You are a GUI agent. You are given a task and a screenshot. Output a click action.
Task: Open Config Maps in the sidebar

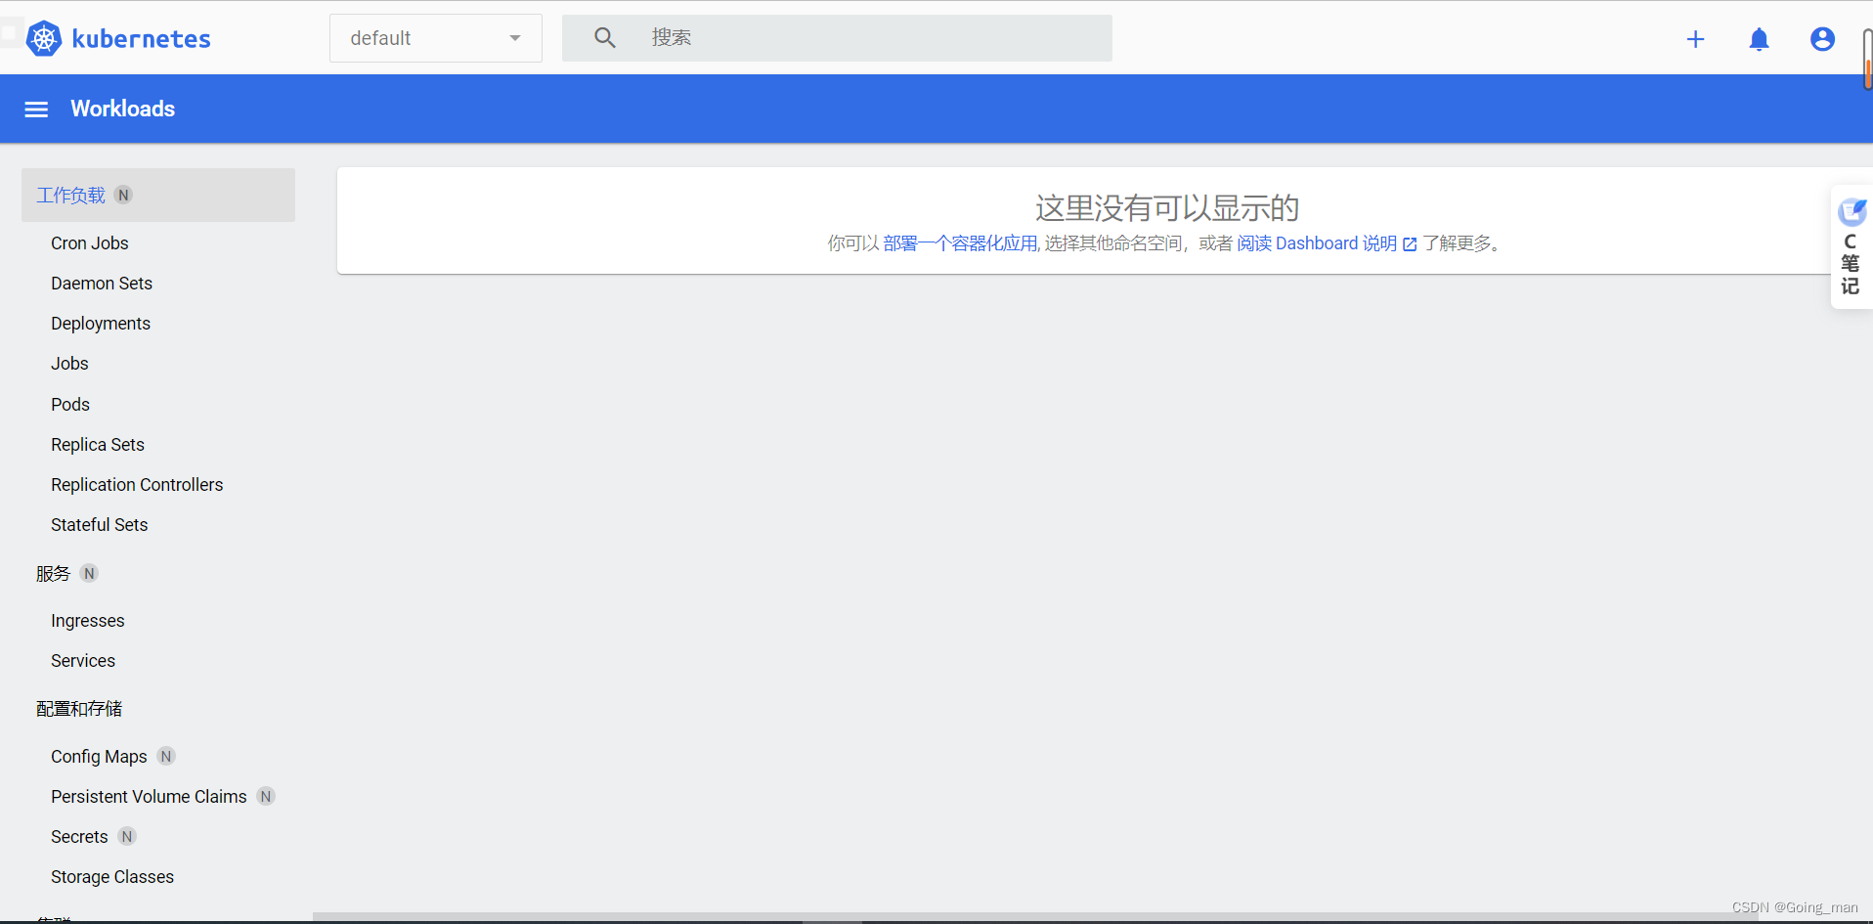point(99,757)
